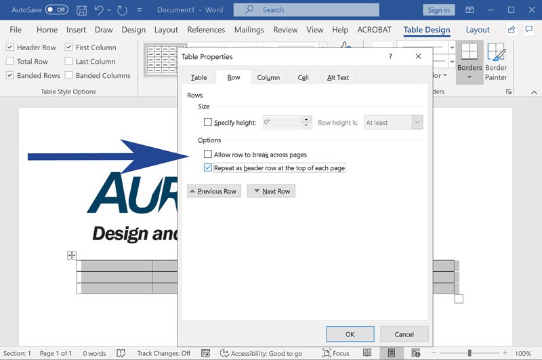The image size is (542, 360).
Task: Enable Focus mode
Action: pos(335,353)
